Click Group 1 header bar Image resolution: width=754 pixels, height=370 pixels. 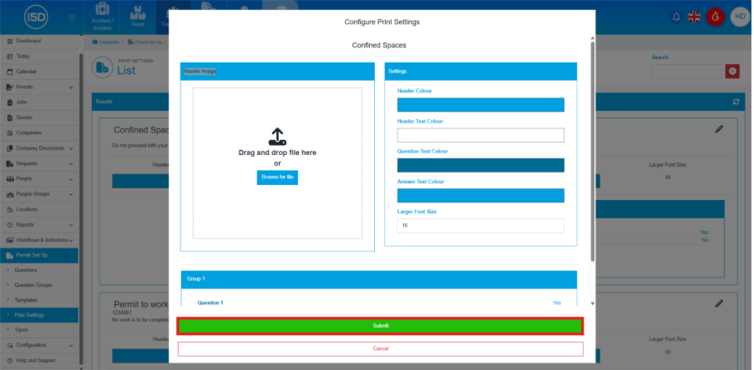(x=379, y=279)
